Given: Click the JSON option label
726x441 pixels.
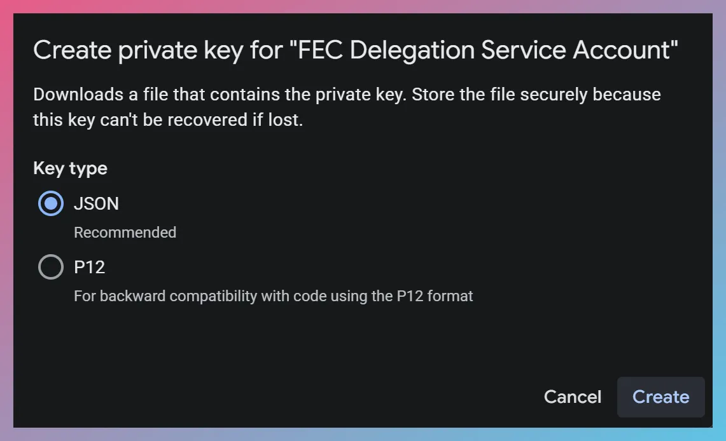Looking at the screenshot, I should (x=96, y=204).
